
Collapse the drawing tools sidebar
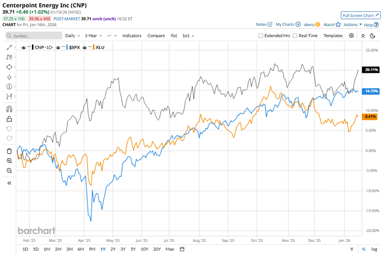click(x=9, y=183)
